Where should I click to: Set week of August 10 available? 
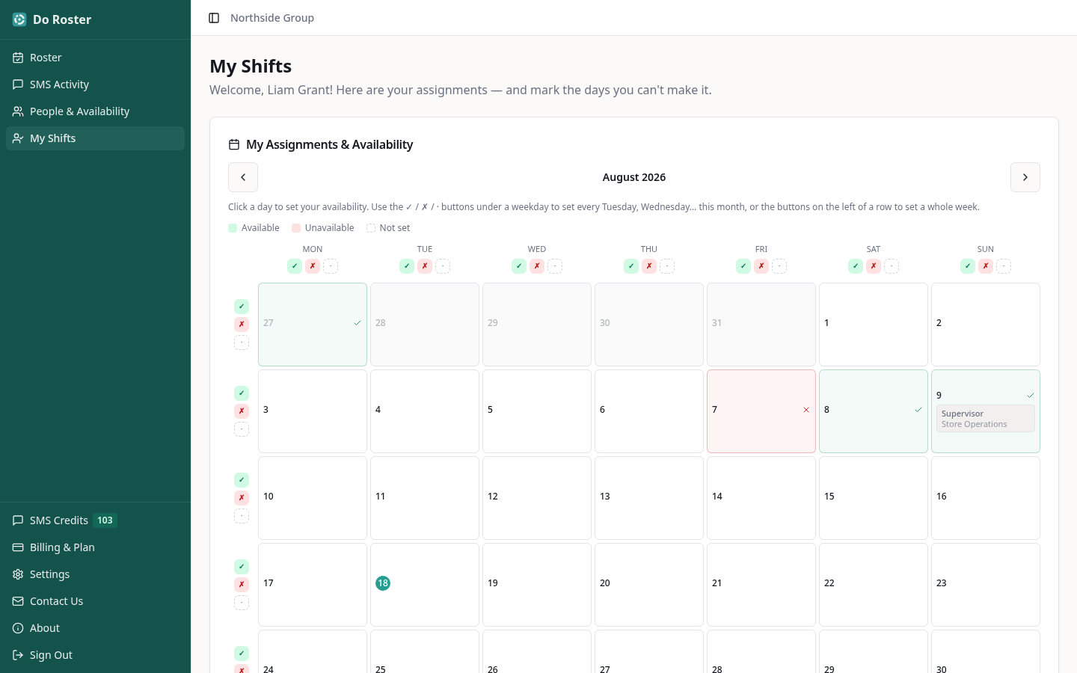[242, 480]
